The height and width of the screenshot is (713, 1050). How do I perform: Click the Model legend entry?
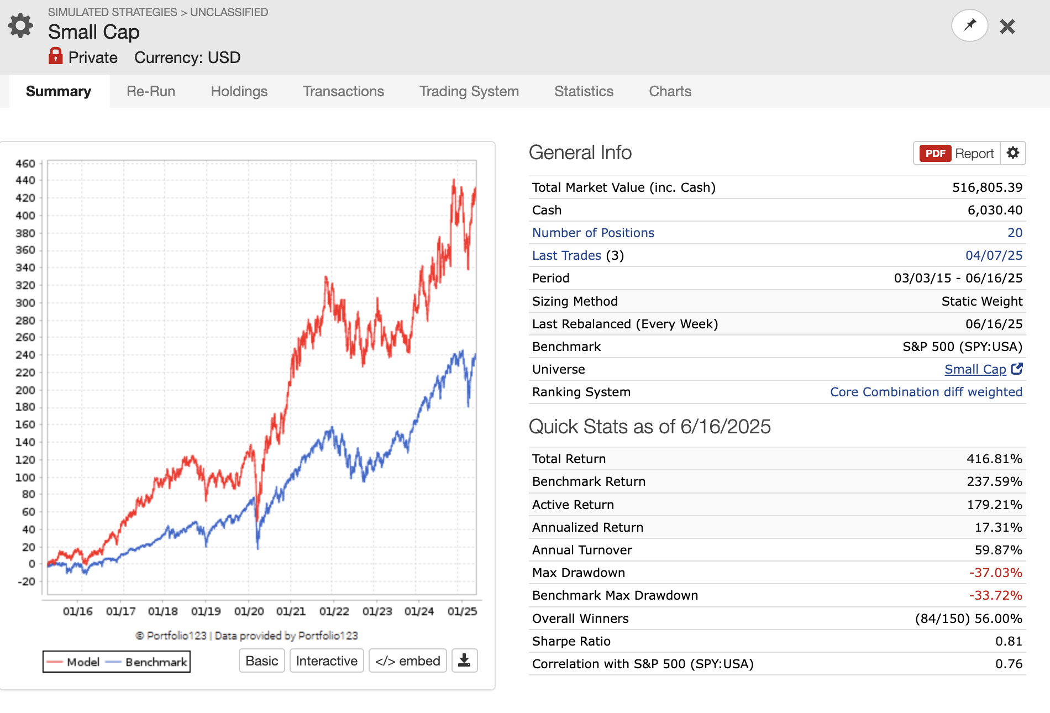[73, 662]
